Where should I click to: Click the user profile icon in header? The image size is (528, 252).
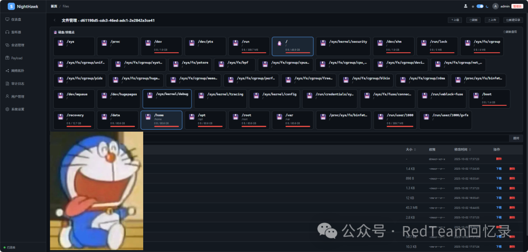click(x=466, y=6)
